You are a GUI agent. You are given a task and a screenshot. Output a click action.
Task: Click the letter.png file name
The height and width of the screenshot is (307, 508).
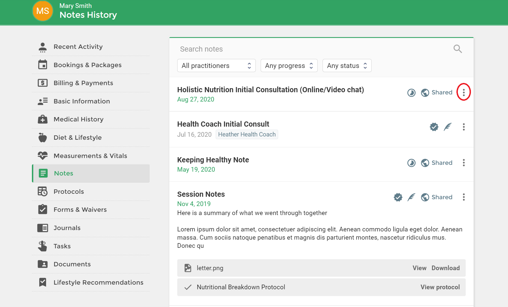point(210,268)
